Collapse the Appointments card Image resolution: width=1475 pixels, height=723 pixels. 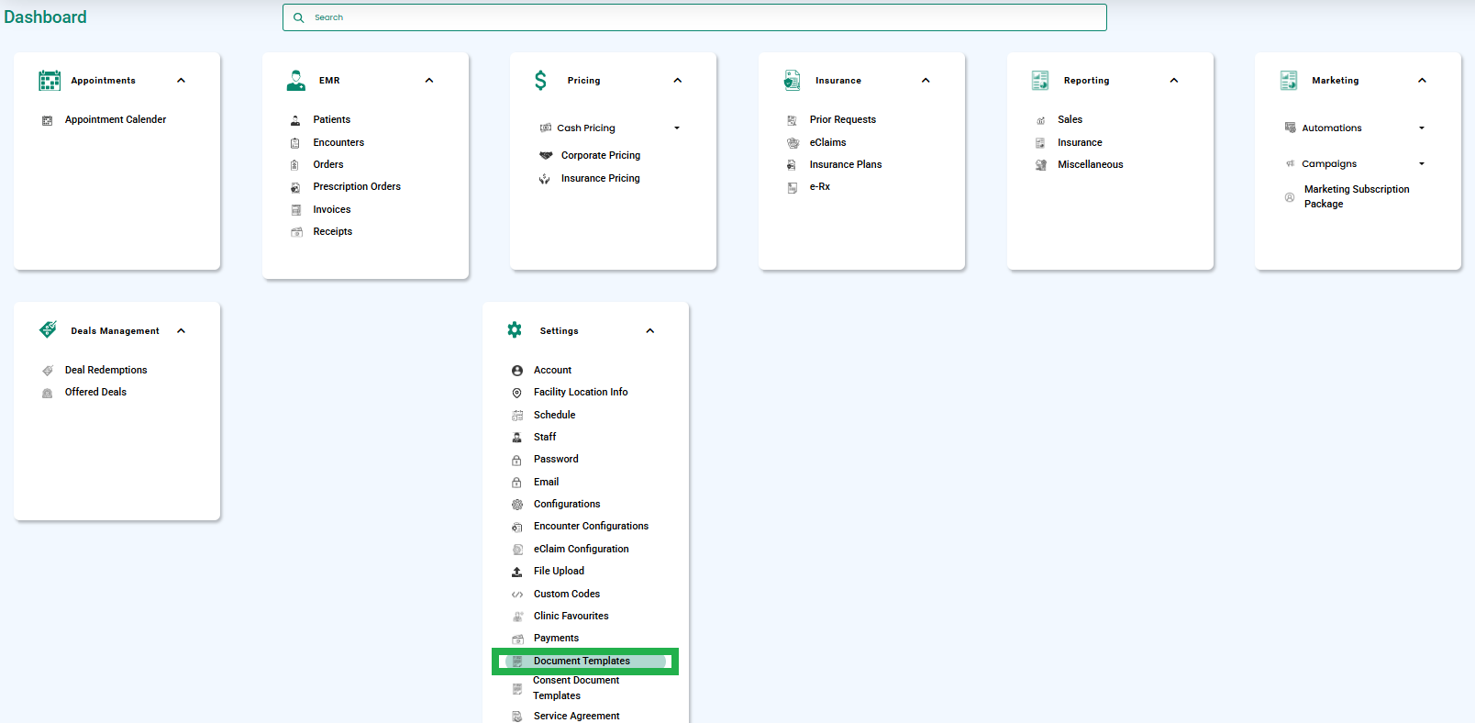(x=181, y=81)
